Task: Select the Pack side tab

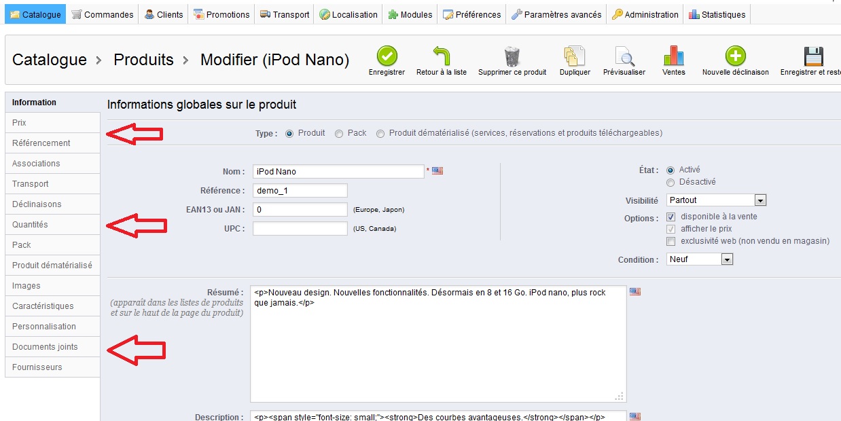Action: [52, 245]
